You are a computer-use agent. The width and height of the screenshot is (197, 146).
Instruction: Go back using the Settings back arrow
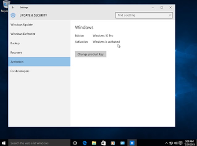[13, 7]
